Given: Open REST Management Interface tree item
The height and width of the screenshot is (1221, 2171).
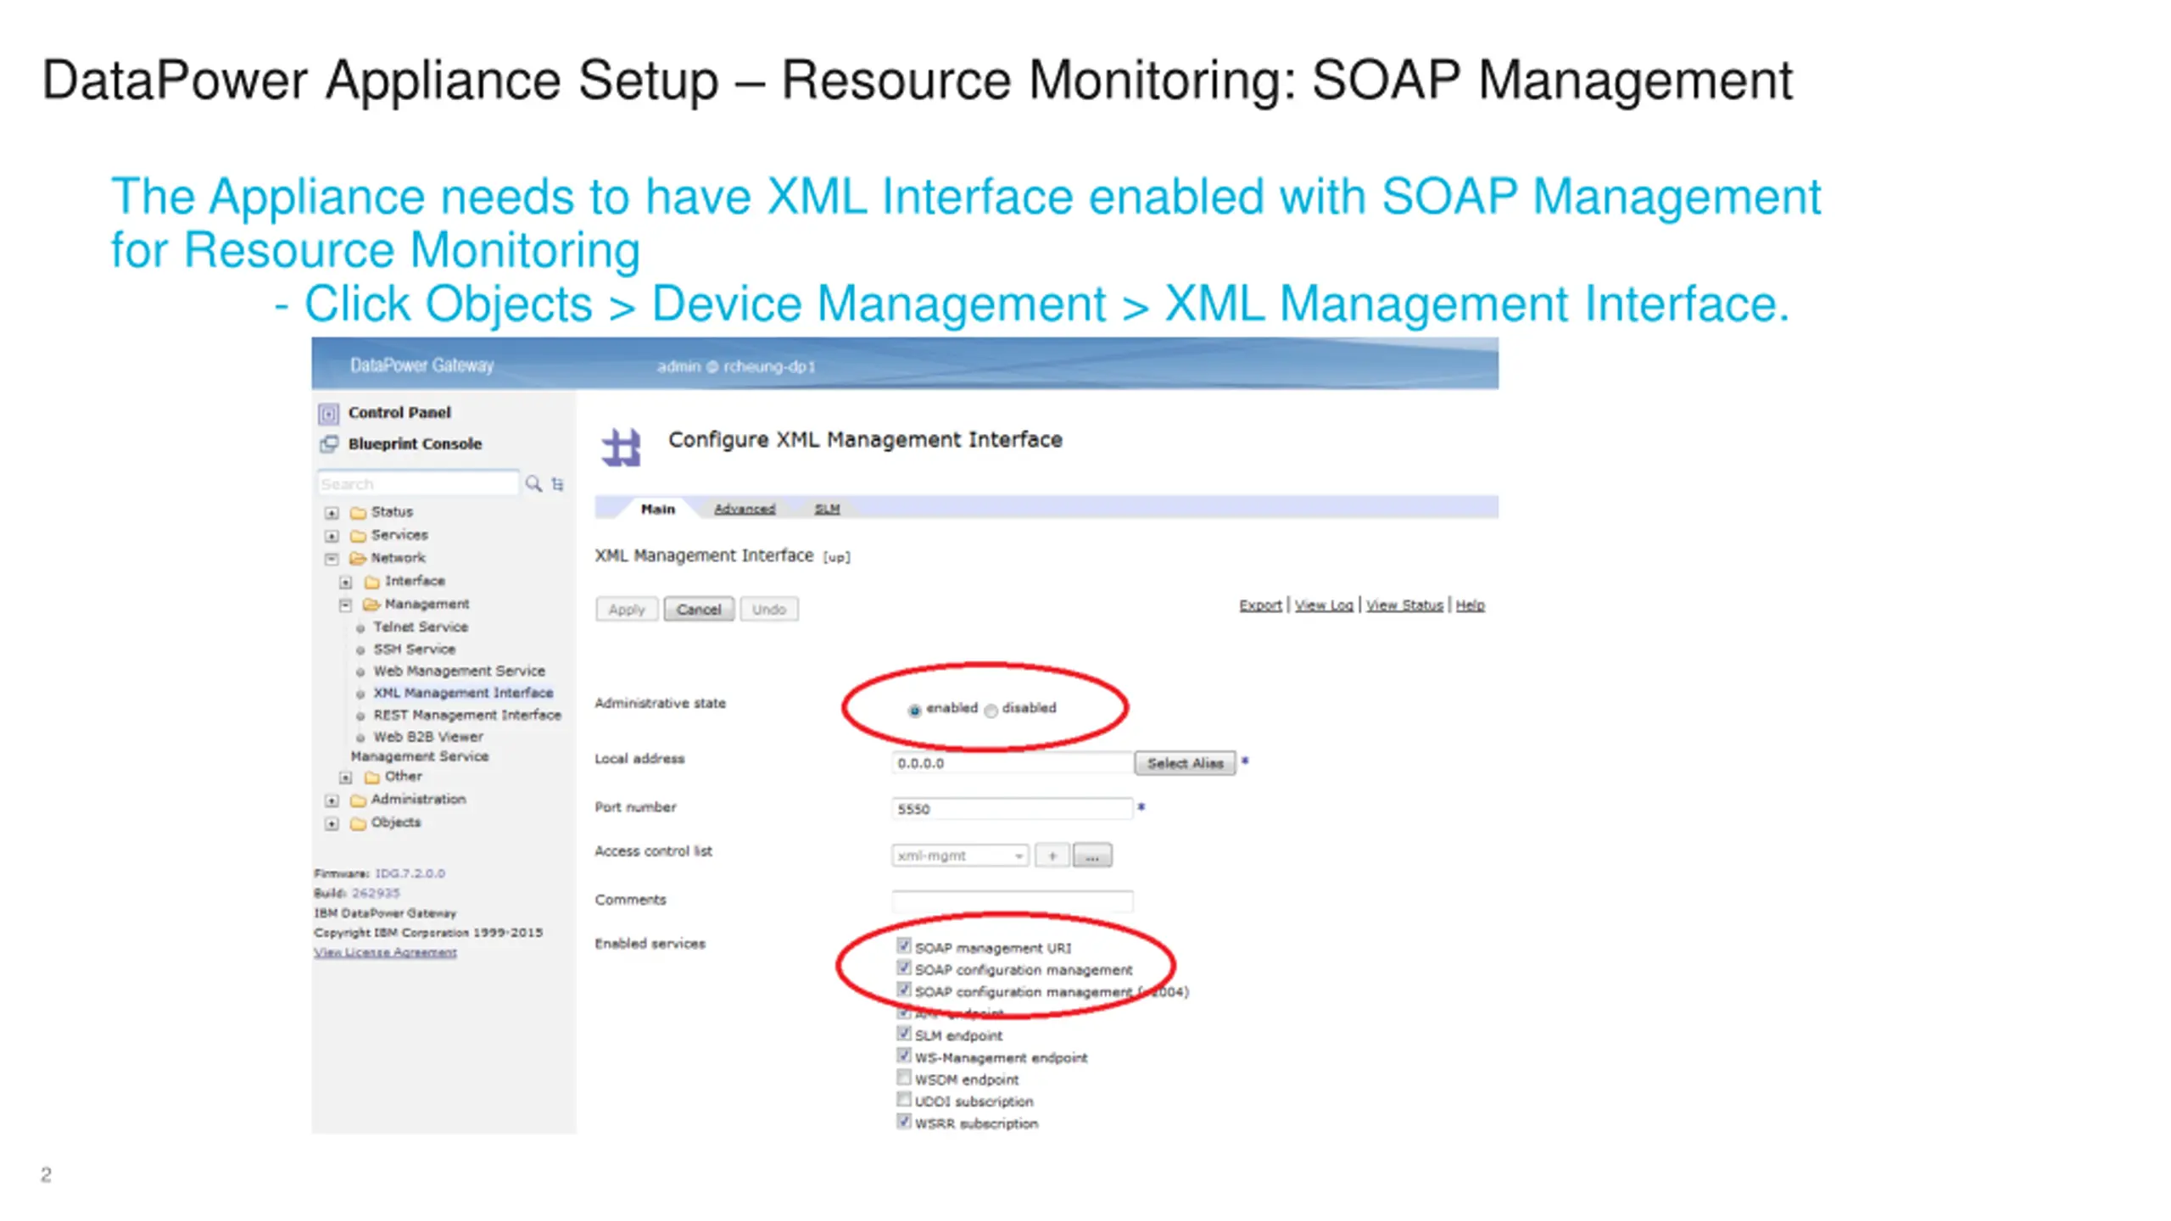Looking at the screenshot, I should coord(467,715).
